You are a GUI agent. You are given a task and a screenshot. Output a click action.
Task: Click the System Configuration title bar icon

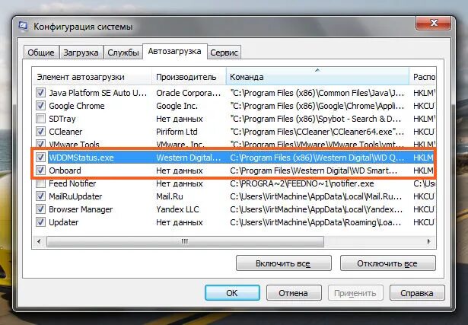pyautogui.click(x=23, y=27)
